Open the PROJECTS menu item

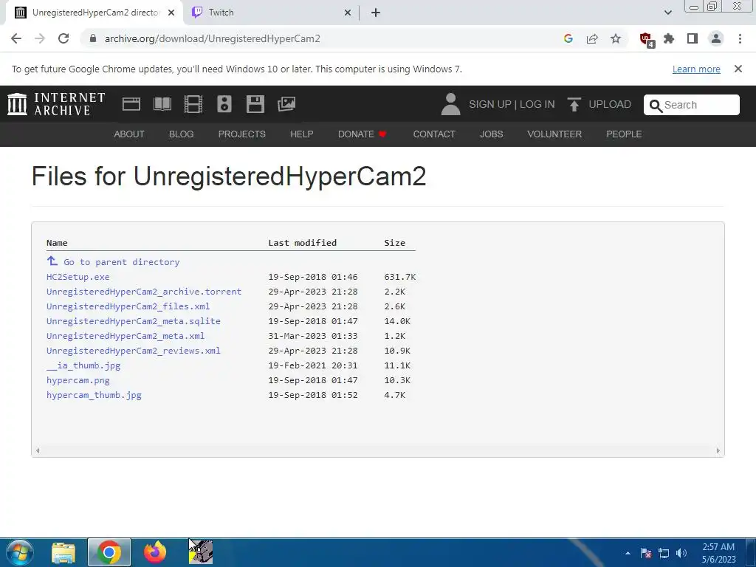point(241,134)
